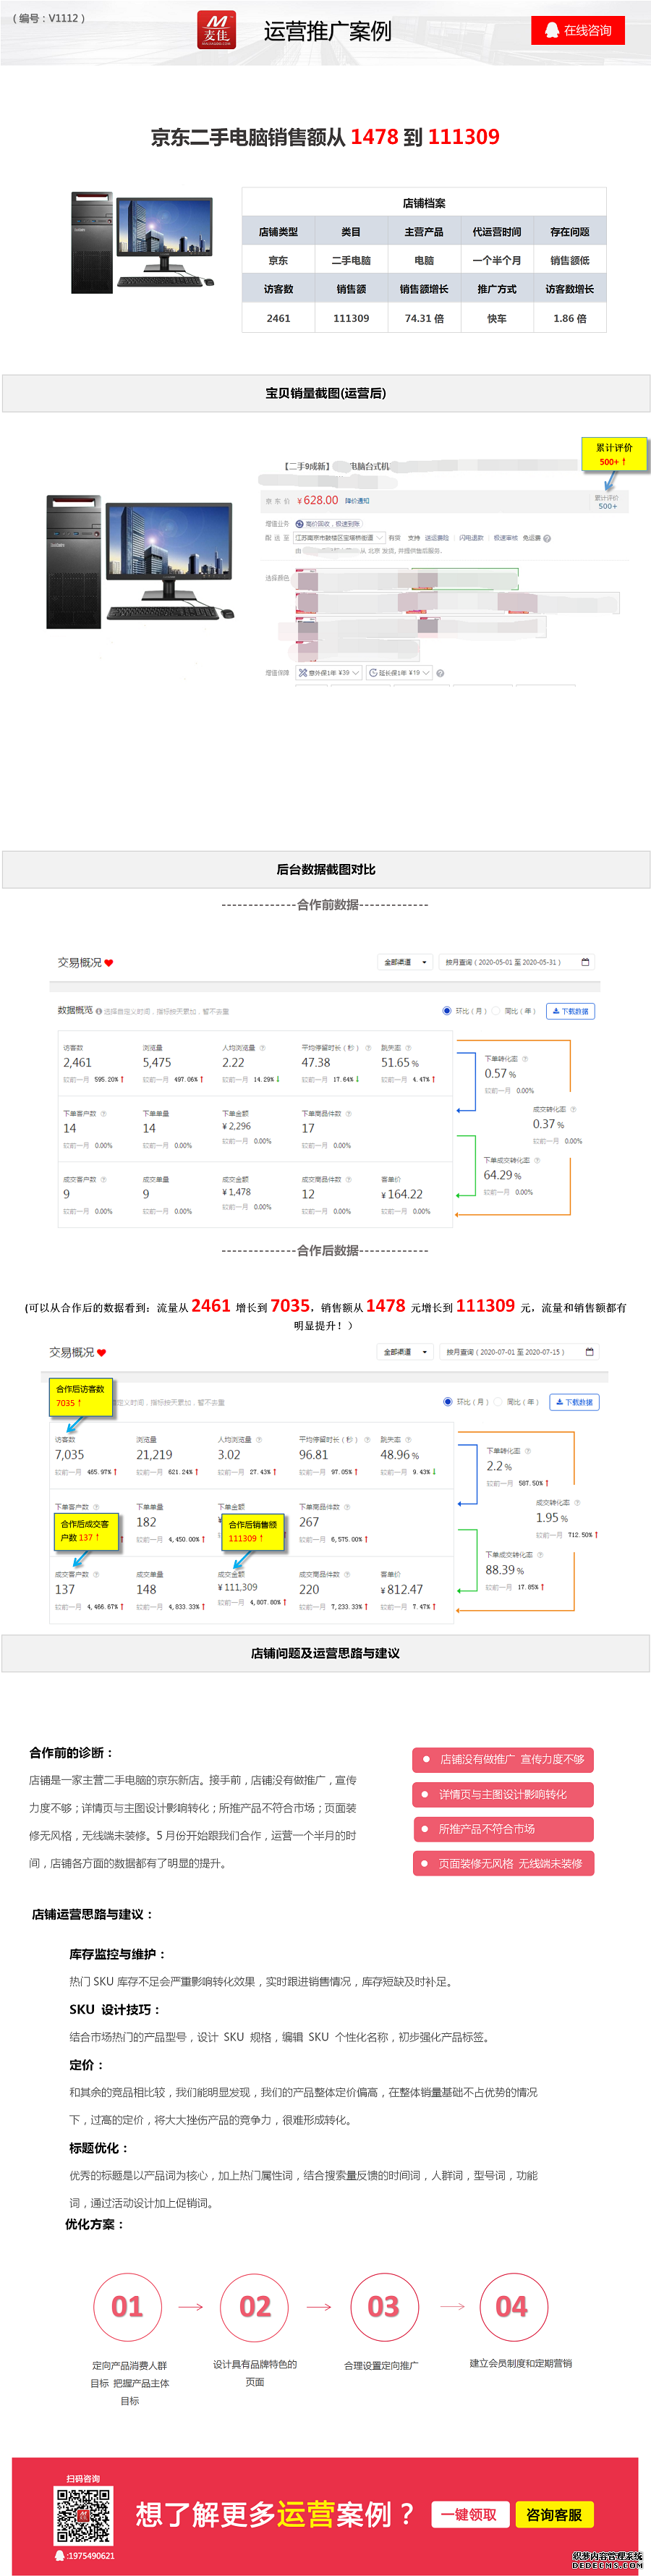Click the 店铺没有做推广 宣传力度不够 red pill
651x2576 pixels.
click(503, 1759)
